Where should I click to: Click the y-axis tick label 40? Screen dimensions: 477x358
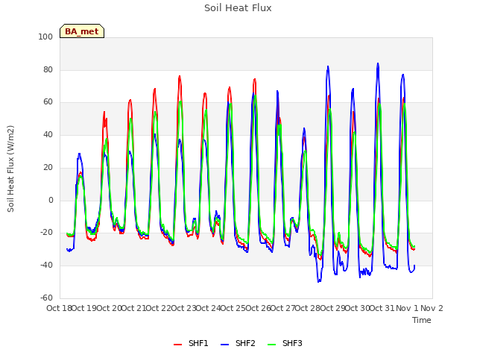48,134
